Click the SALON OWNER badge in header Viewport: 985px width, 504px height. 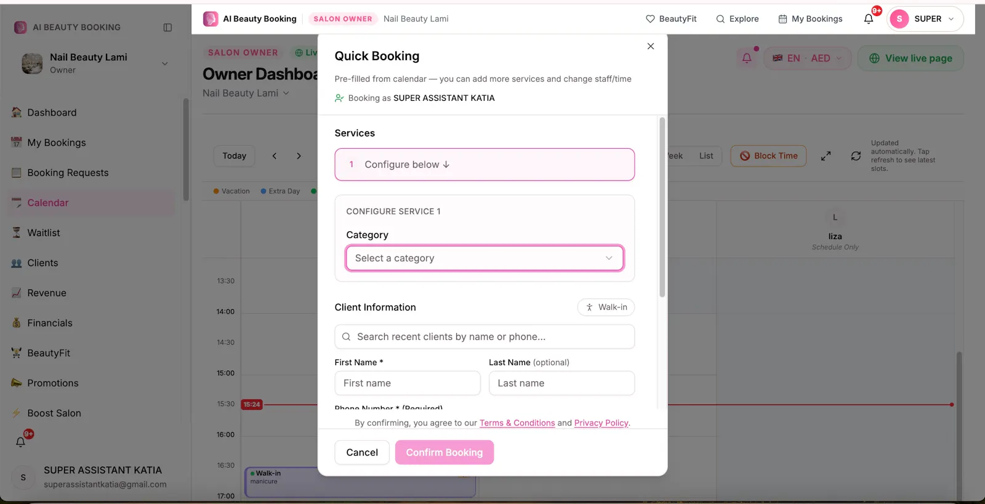[x=343, y=19]
